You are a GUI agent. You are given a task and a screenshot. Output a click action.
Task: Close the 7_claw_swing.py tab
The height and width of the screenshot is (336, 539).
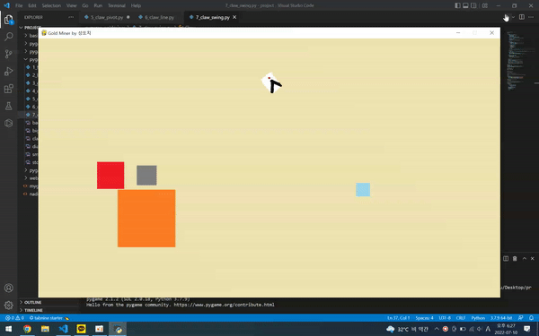[234, 17]
